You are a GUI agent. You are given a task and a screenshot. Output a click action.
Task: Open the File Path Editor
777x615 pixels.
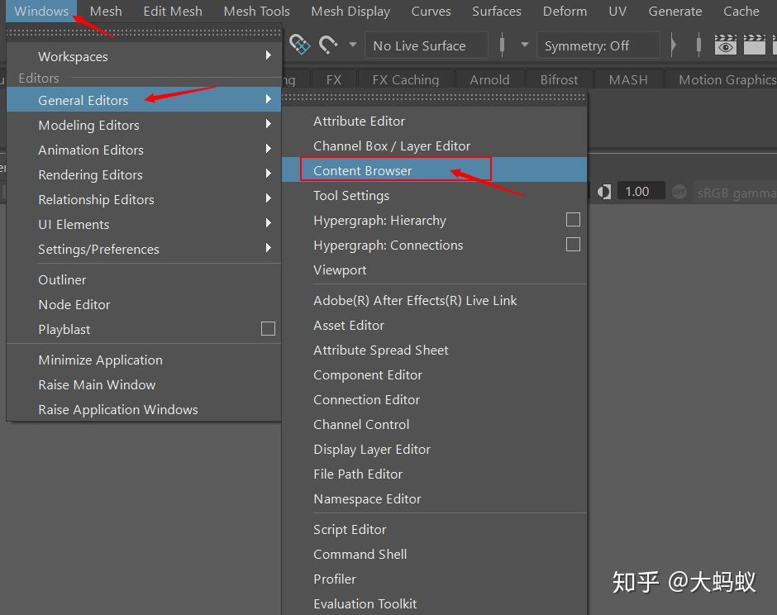(434, 474)
